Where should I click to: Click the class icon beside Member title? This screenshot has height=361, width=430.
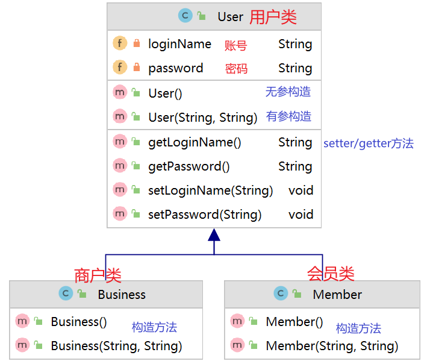pos(281,294)
